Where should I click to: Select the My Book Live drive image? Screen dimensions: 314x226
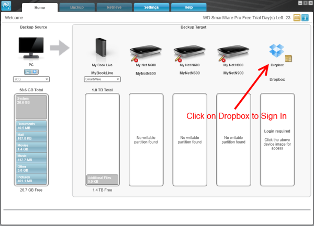pos(100,47)
